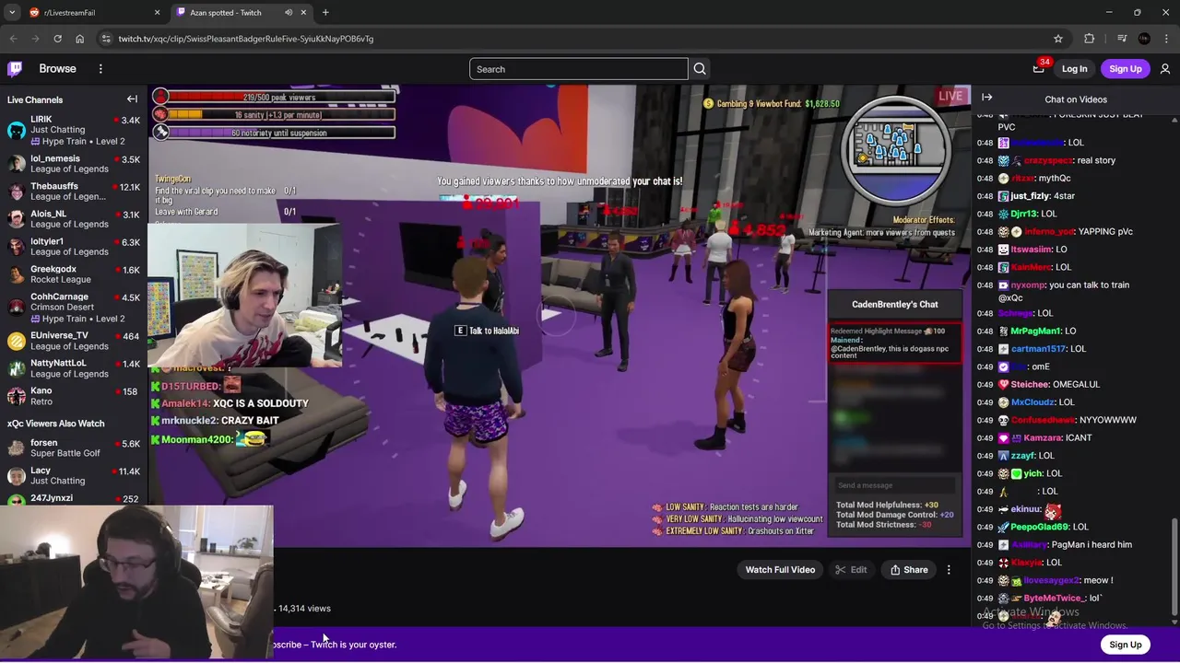Open the tab search dropdown
The image size is (1180, 663).
pos(11,13)
